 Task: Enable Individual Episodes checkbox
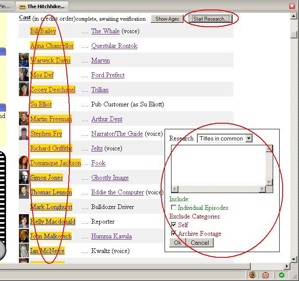[174, 207]
